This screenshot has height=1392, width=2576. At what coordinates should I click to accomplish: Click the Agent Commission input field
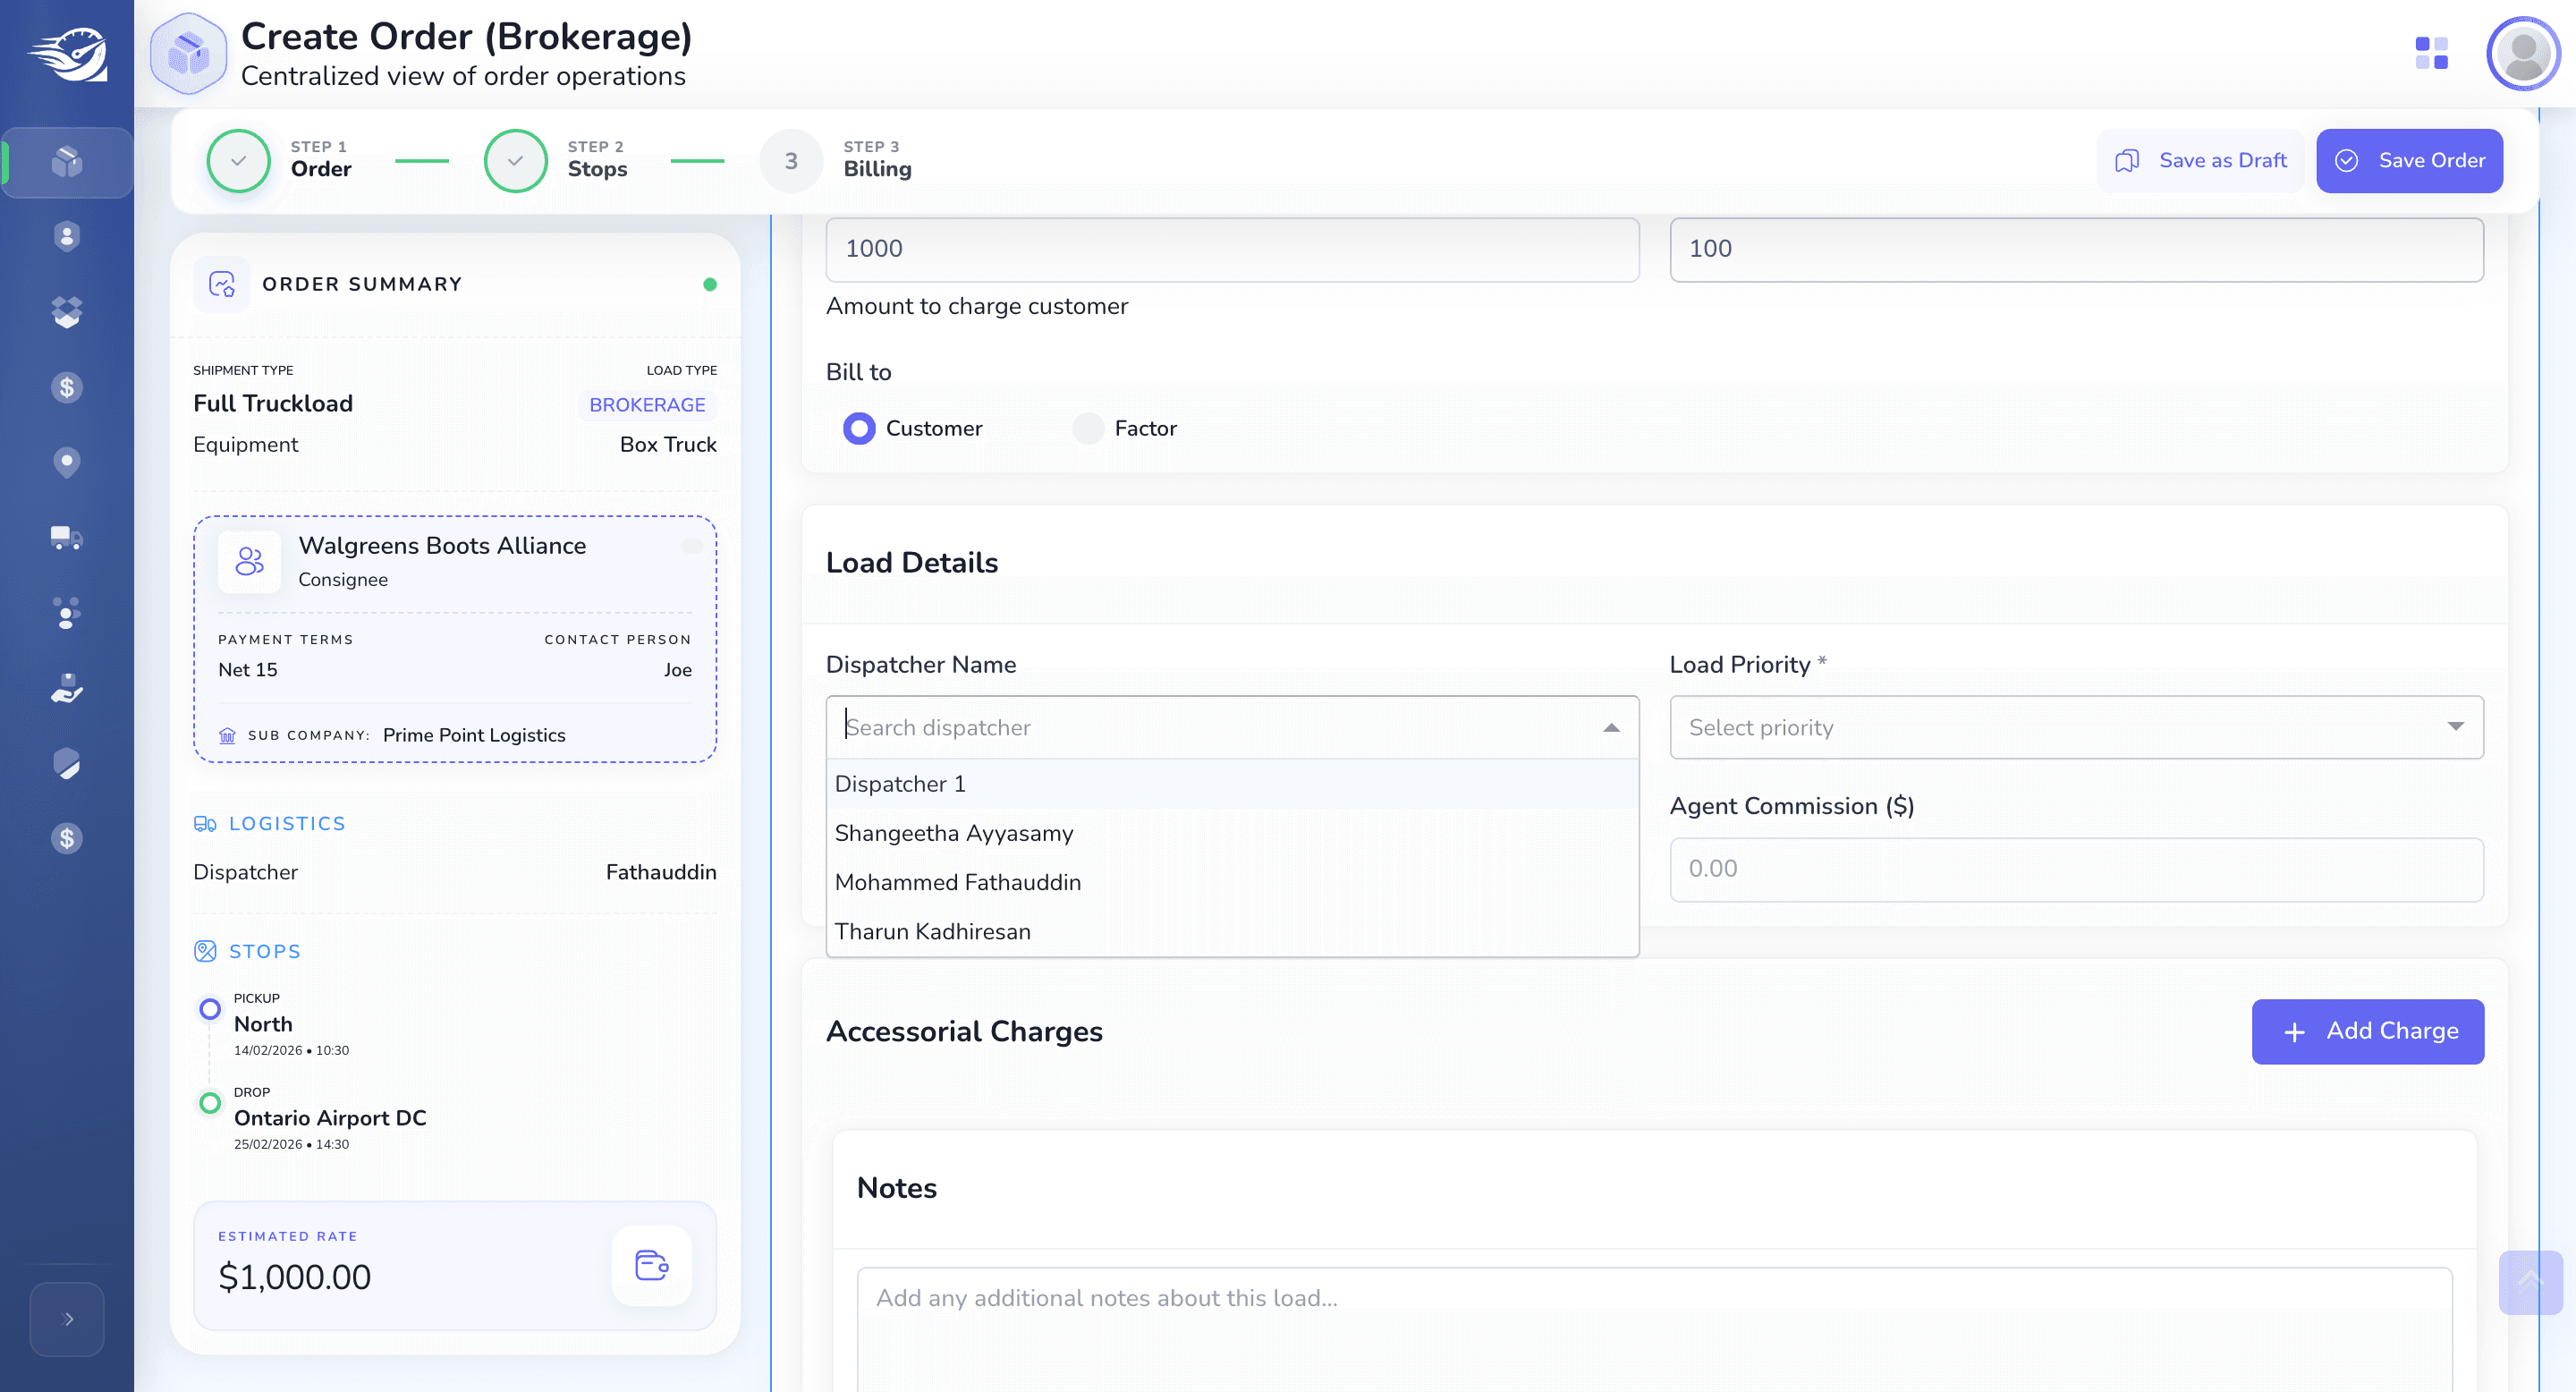coord(2076,869)
